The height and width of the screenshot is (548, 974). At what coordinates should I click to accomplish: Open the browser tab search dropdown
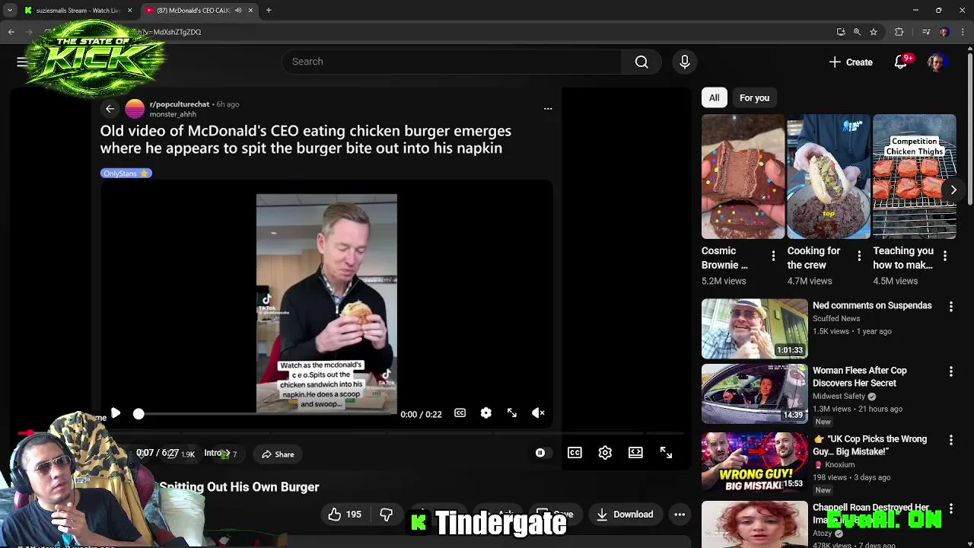point(10,11)
